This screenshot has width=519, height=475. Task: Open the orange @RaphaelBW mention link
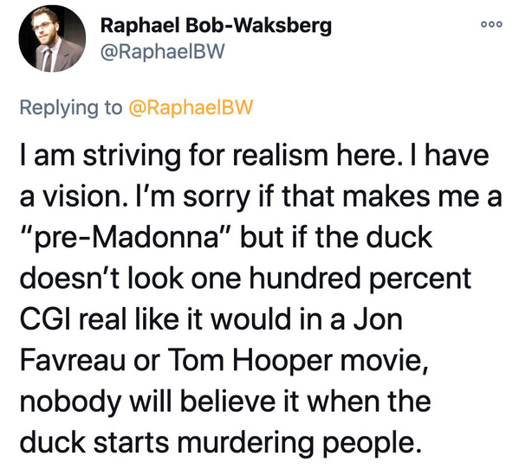pos(191,107)
